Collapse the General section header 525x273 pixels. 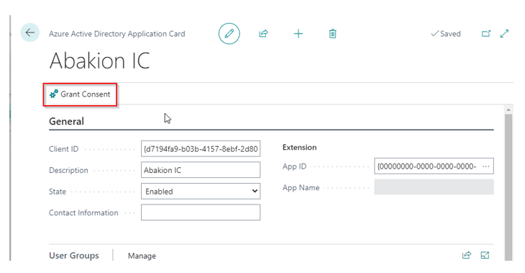[66, 122]
